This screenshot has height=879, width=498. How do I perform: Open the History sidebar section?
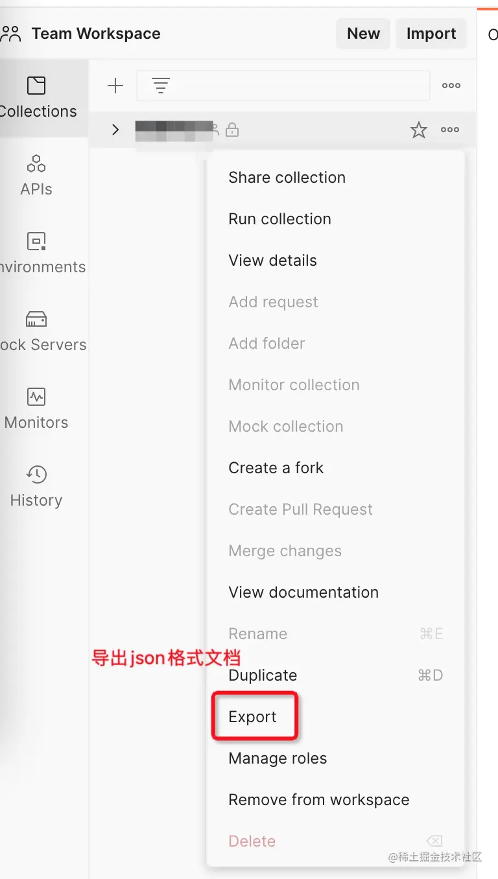(36, 486)
